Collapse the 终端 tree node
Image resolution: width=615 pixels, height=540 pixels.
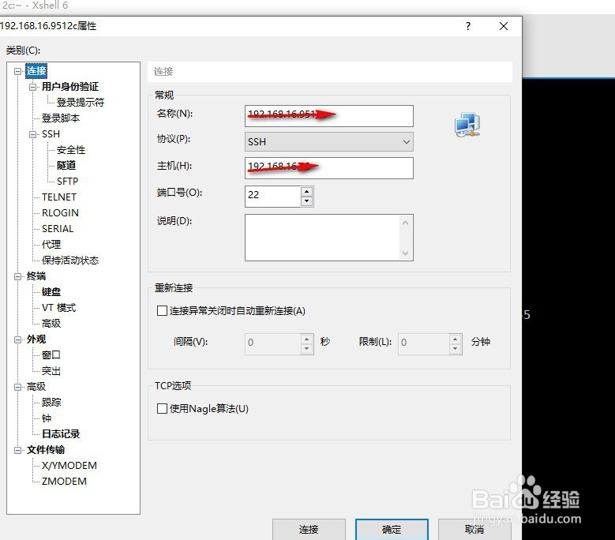click(17, 276)
